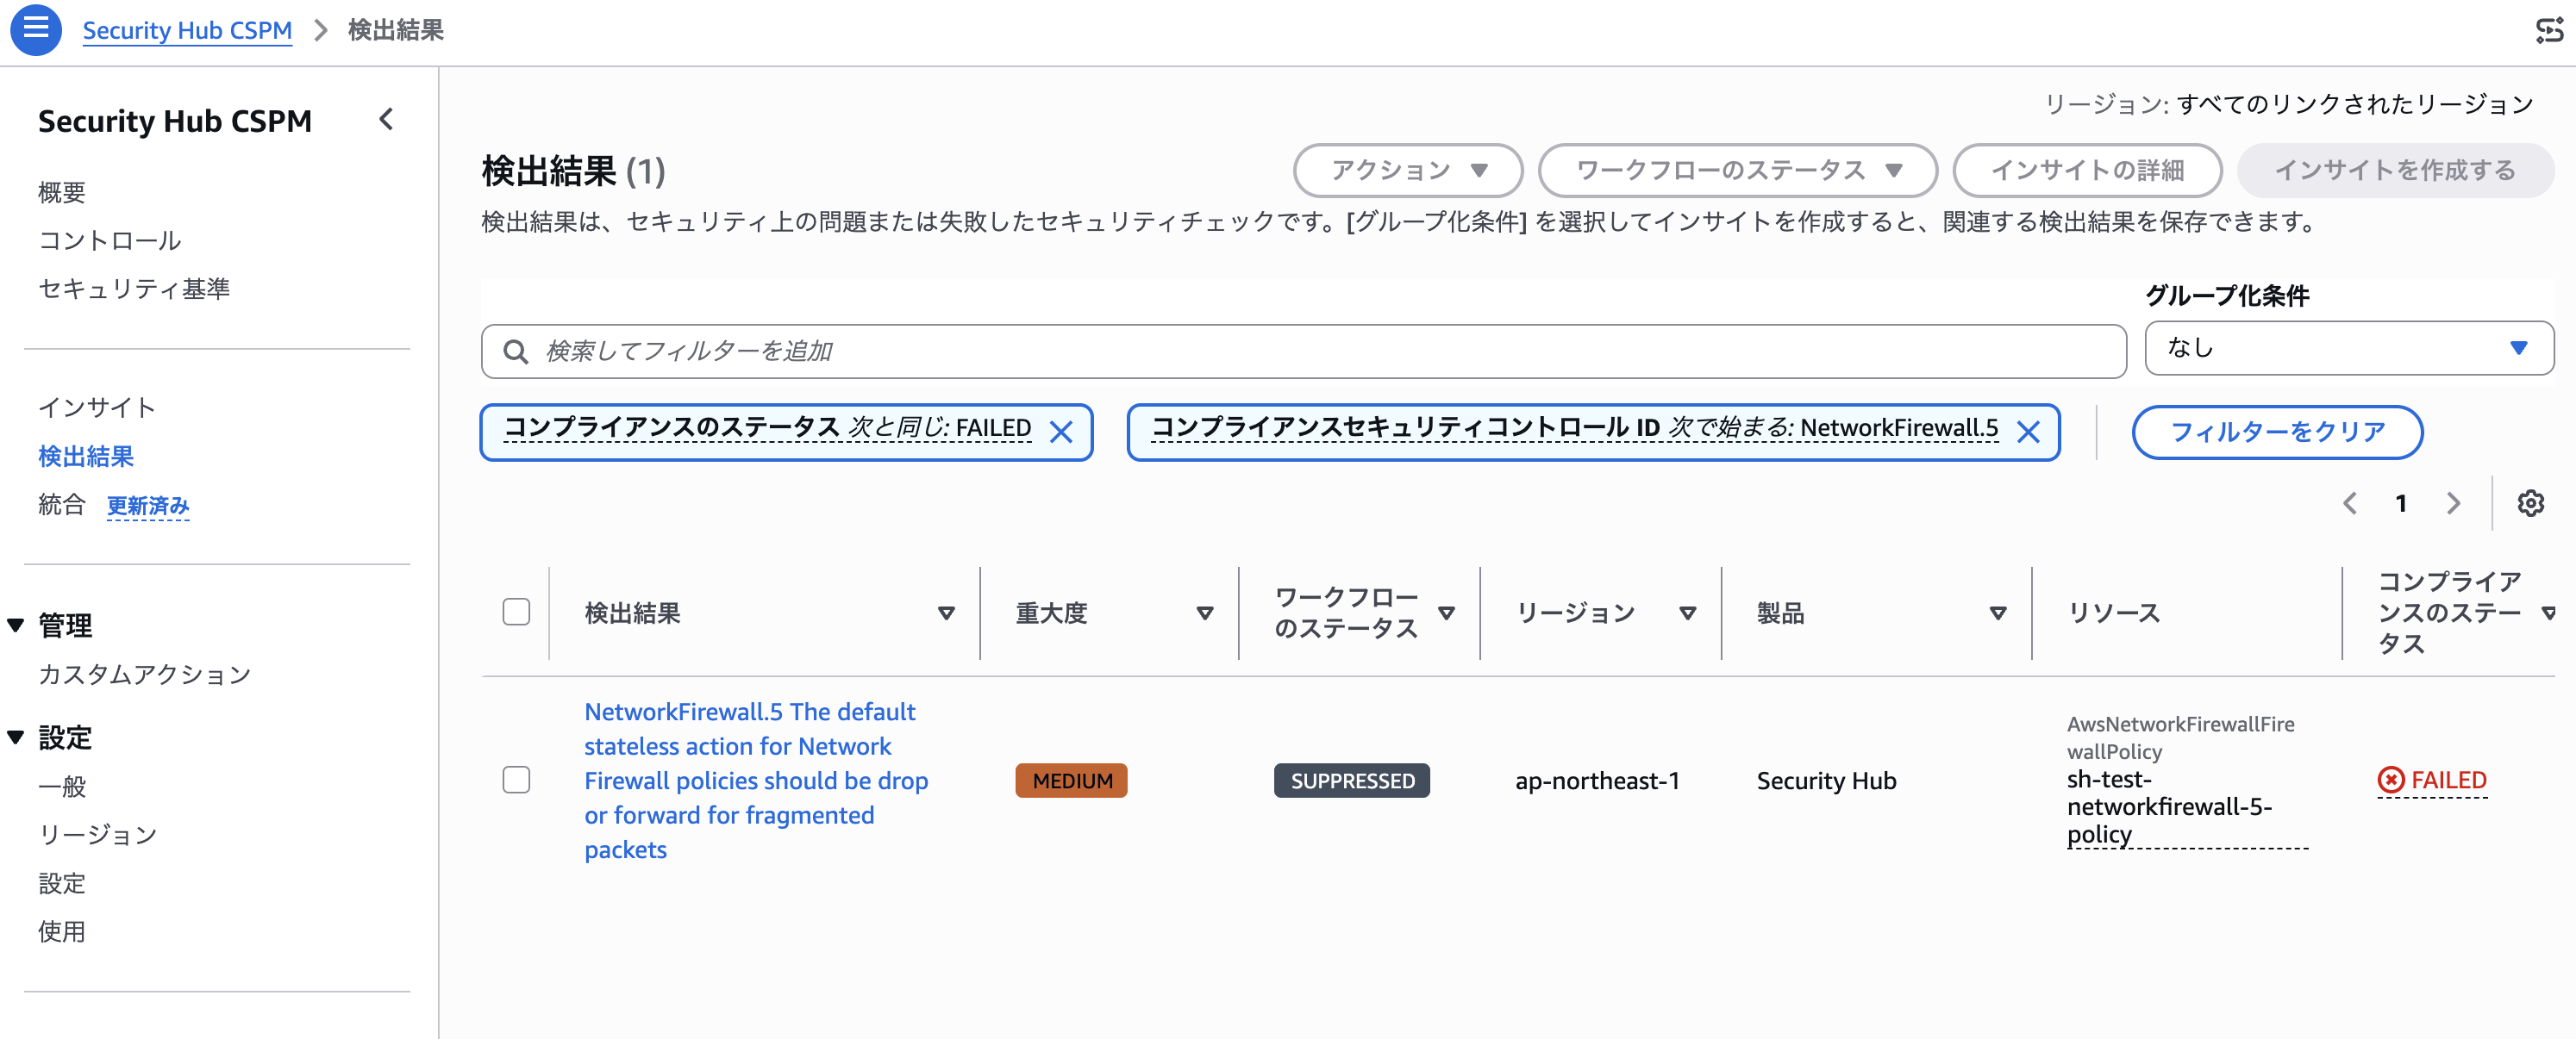Click the SUPPRESSED workflow status badge

coord(1352,781)
